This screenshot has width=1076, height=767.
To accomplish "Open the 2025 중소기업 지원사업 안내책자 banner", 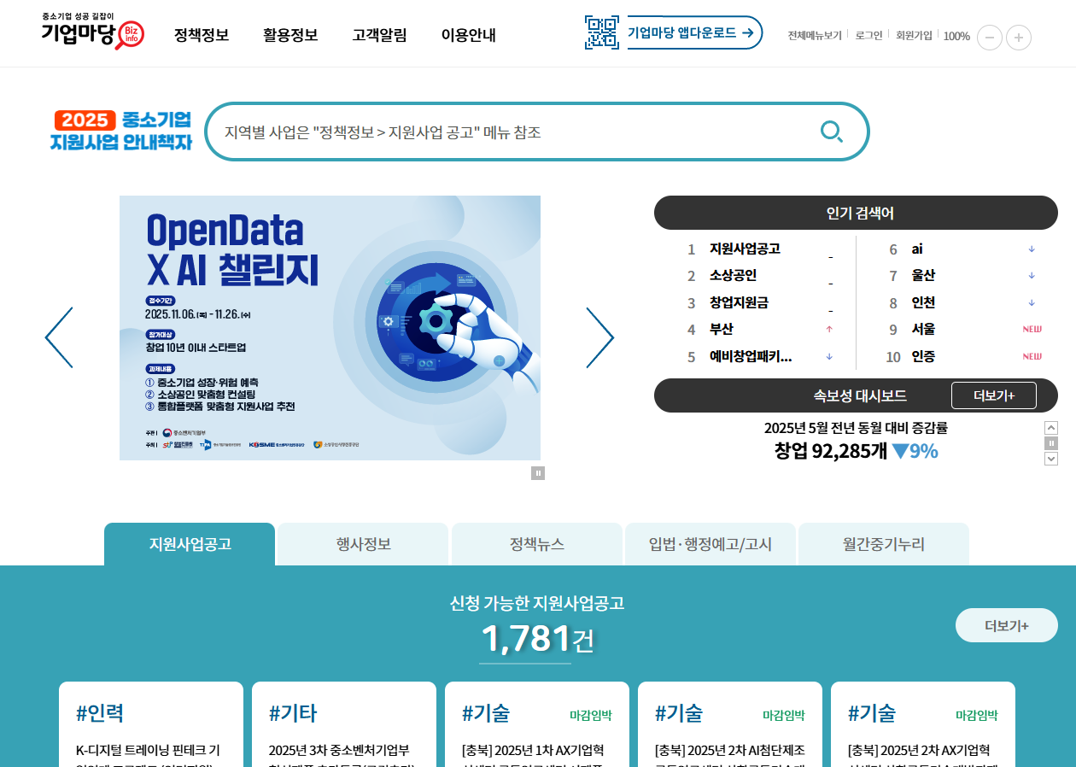I will 121,131.
